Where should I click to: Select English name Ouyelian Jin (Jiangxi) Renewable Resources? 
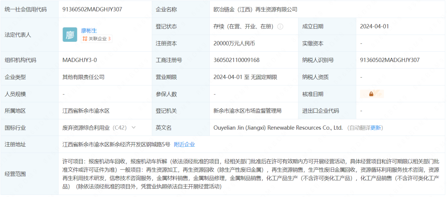click(278, 128)
